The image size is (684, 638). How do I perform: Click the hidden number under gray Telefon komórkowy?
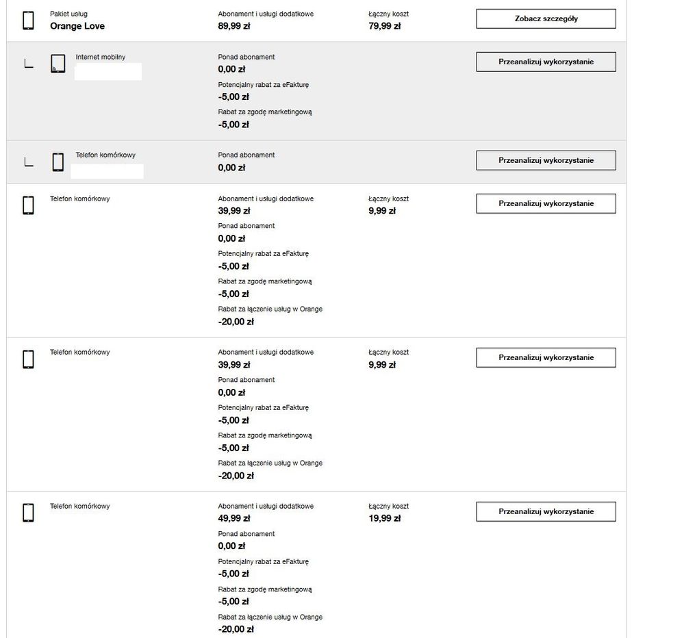point(107,171)
